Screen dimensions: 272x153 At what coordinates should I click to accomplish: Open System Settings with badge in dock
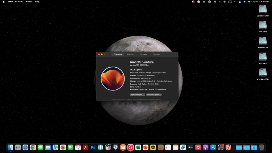tap(221, 148)
